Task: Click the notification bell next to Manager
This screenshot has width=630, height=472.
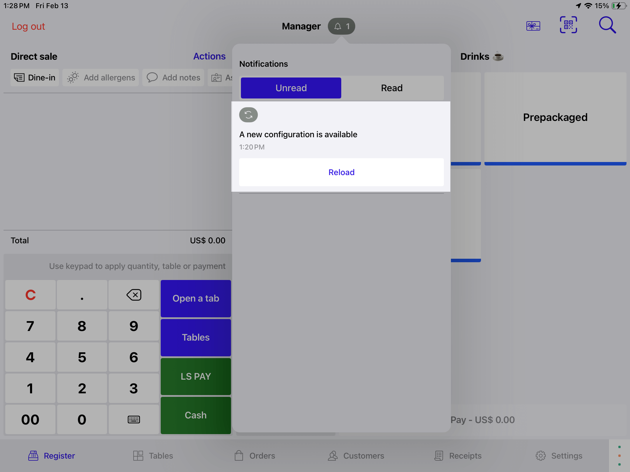Action: [341, 26]
